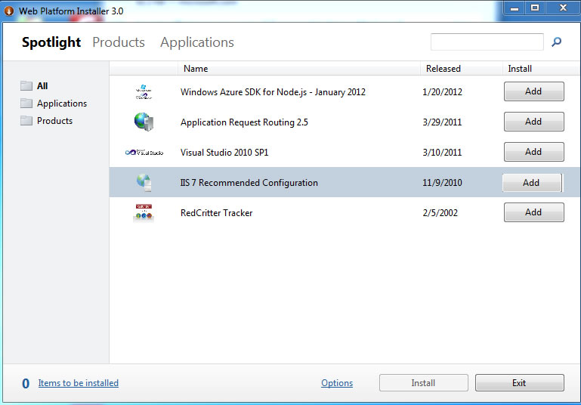The image size is (581, 405).
Task: Select IIS 7 Recommended Configuration text
Action: pos(249,183)
